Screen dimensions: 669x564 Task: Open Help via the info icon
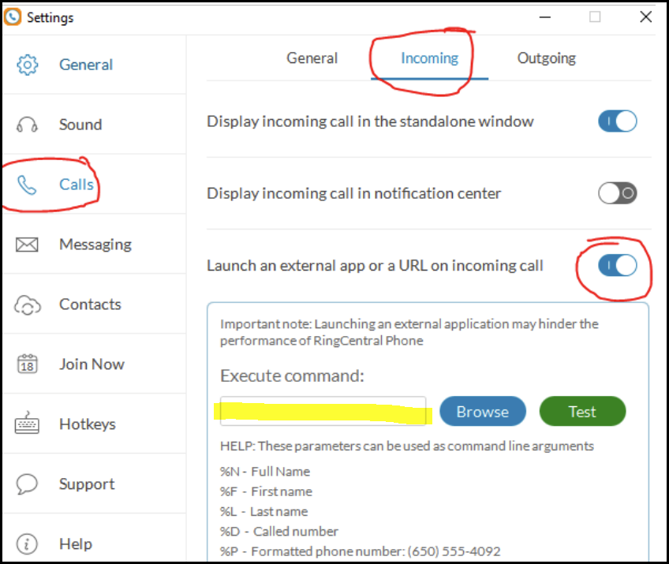click(28, 543)
